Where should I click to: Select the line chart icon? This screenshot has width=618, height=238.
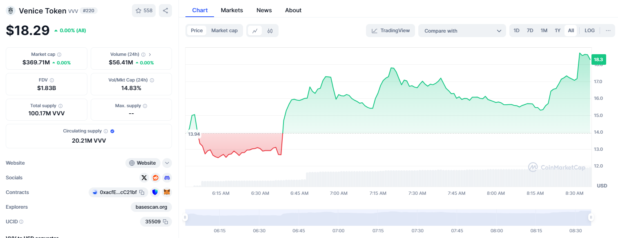pos(255,31)
